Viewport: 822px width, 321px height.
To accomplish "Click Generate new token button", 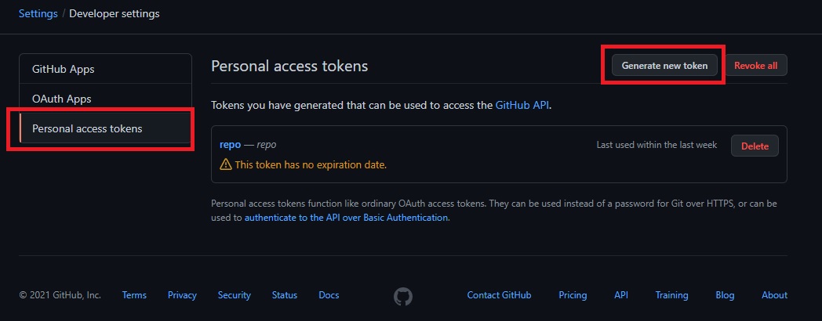I will (x=664, y=66).
